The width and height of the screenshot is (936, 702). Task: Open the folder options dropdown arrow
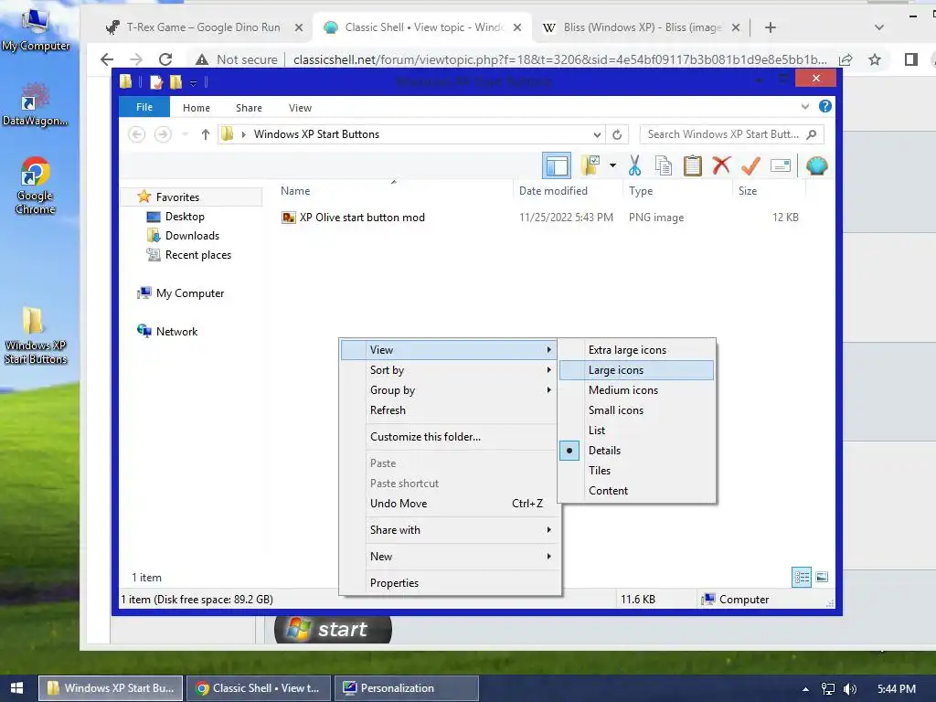(x=612, y=165)
